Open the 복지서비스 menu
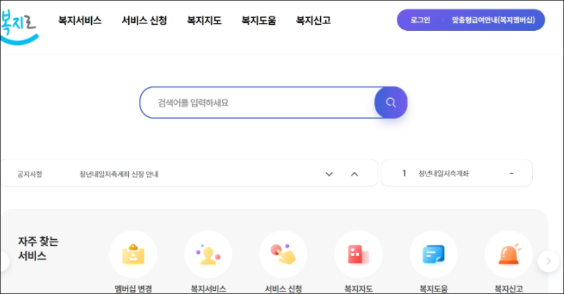 pyautogui.click(x=80, y=21)
